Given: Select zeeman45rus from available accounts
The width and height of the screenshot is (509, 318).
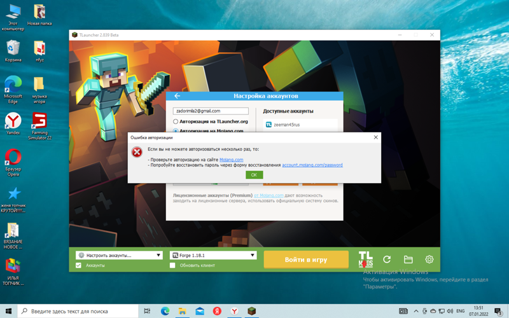Looking at the screenshot, I should pos(286,125).
